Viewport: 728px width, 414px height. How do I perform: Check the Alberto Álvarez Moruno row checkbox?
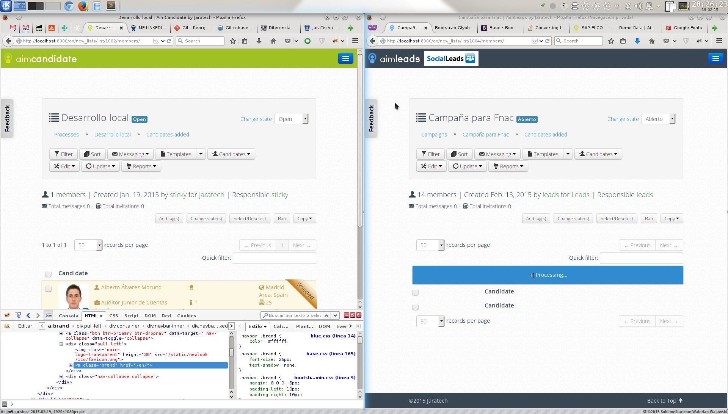pyautogui.click(x=48, y=289)
